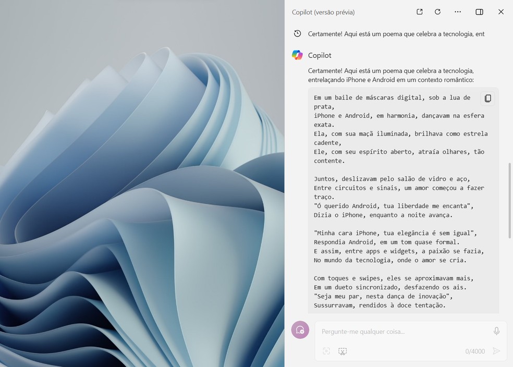Image resolution: width=513 pixels, height=367 pixels.
Task: Refresh the current Copilot conversation
Action: (x=437, y=11)
